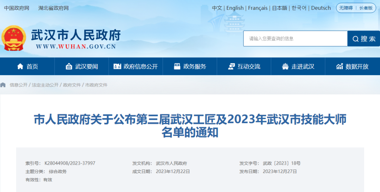Switch to 长者版 elderly mode

(366, 8)
